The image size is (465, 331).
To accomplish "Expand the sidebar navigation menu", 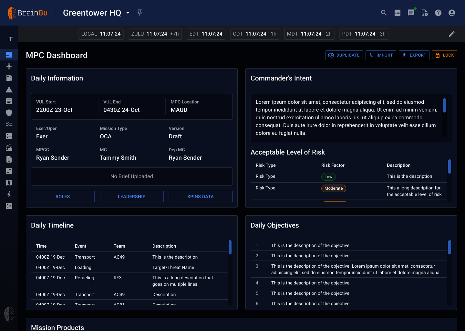I will tap(11, 39).
